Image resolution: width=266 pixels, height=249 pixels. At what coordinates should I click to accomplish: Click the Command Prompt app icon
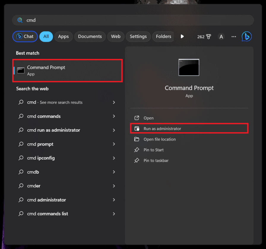coord(20,70)
